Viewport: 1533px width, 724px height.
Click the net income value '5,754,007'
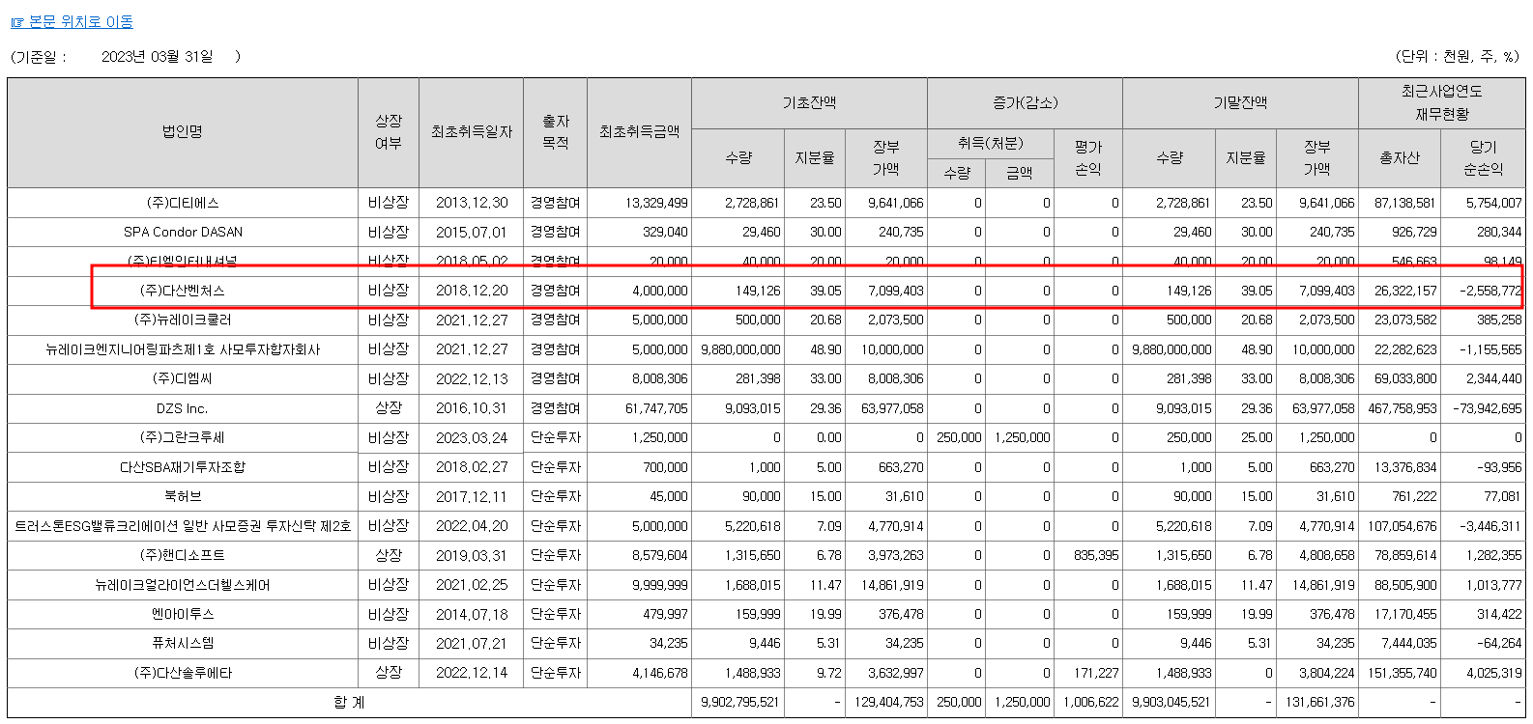1493,203
